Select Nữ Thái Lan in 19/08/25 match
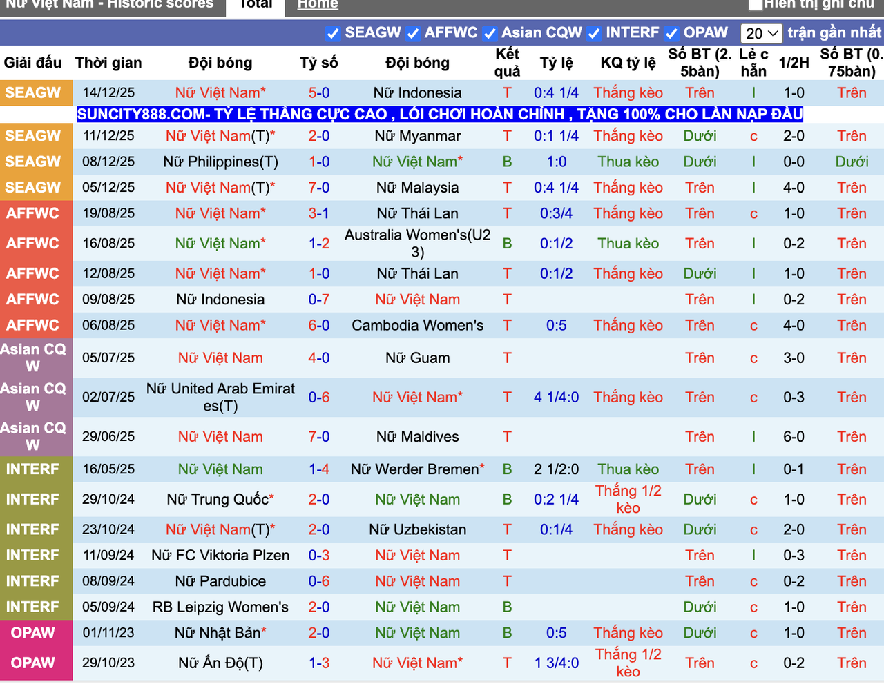The image size is (884, 684). pyautogui.click(x=418, y=214)
